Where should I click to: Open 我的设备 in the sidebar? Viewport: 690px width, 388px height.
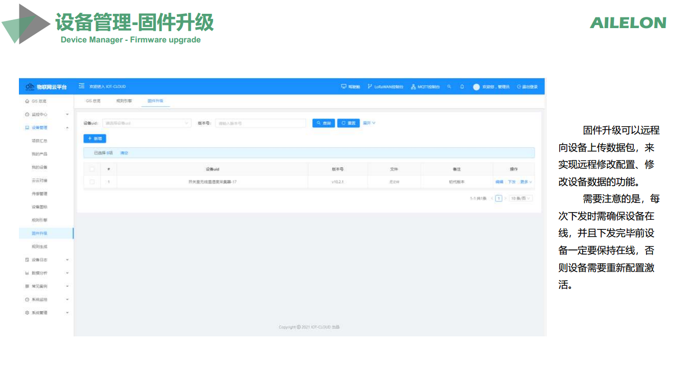(39, 167)
